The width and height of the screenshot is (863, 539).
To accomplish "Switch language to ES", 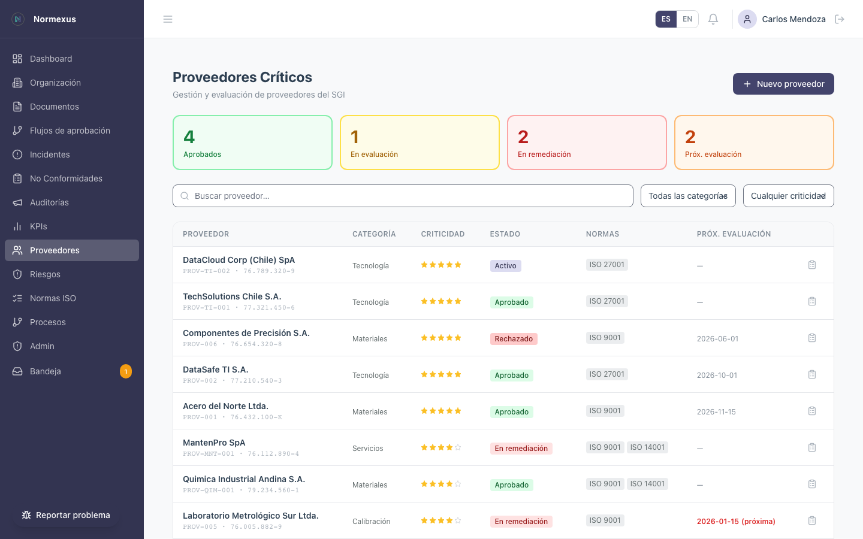I will [x=666, y=19].
